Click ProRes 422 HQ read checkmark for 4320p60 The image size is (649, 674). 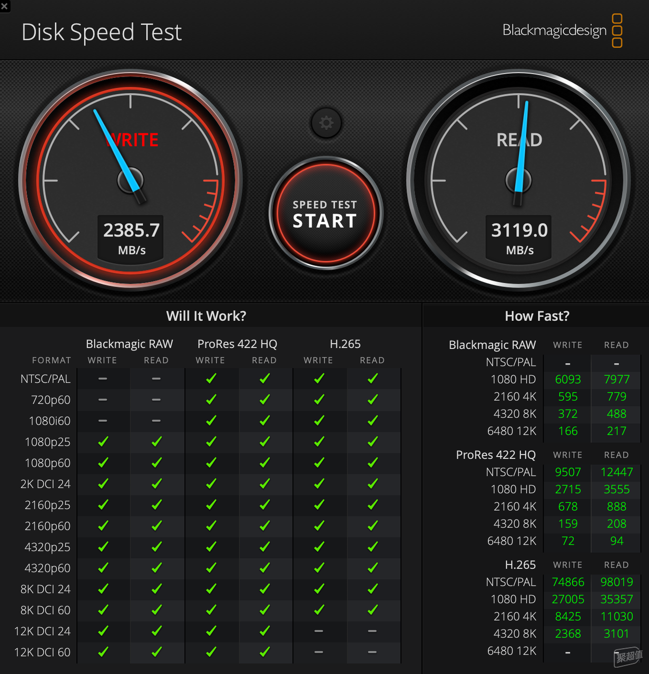tap(264, 568)
